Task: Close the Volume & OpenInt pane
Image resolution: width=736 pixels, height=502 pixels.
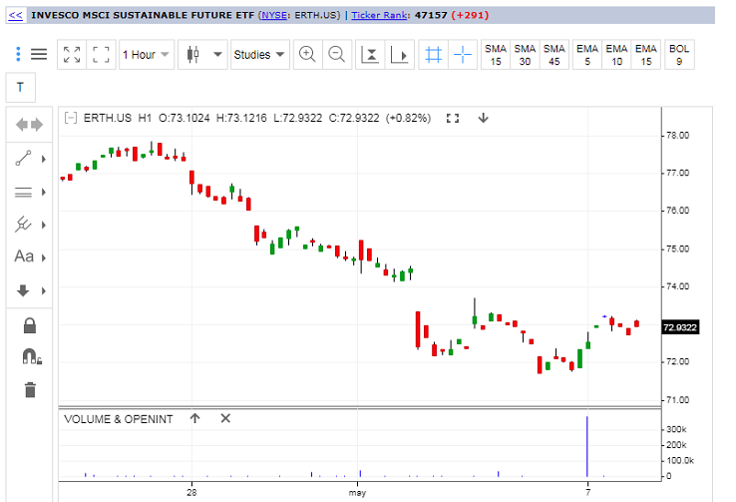Action: pos(225,418)
